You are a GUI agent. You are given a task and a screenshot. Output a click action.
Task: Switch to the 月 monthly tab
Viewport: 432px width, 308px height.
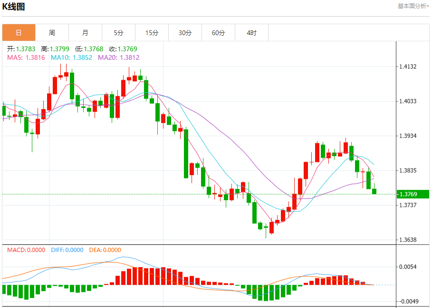(x=85, y=33)
